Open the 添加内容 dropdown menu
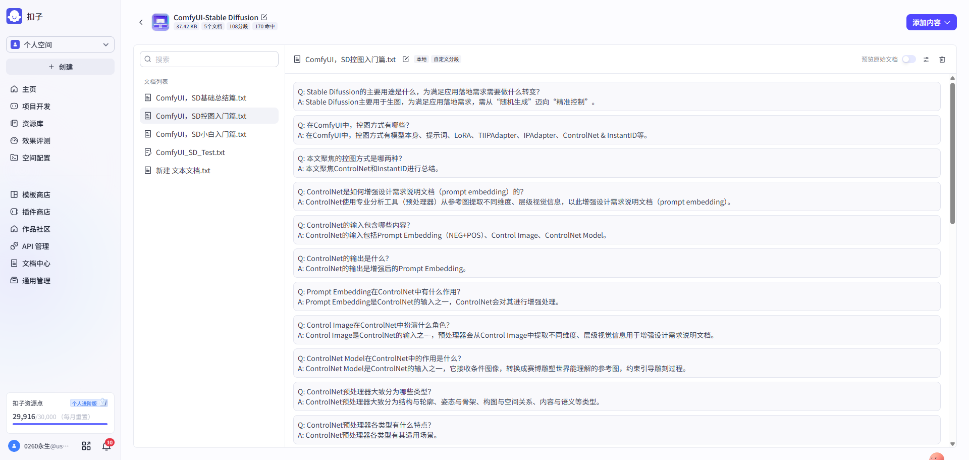The image size is (969, 460). pyautogui.click(x=931, y=22)
